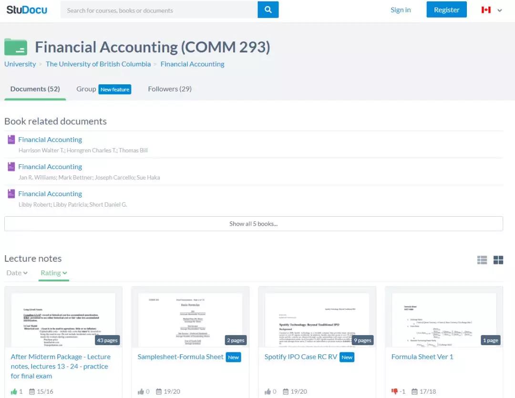Expand Show all 5 books
515x398 pixels.
tap(254, 224)
